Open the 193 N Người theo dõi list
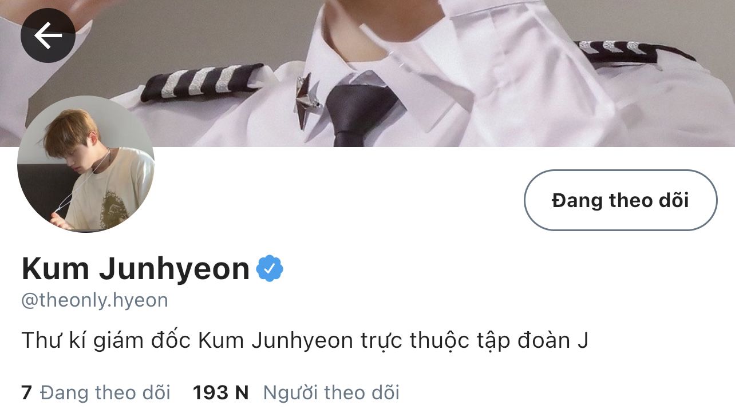The height and width of the screenshot is (413, 735). click(x=296, y=393)
